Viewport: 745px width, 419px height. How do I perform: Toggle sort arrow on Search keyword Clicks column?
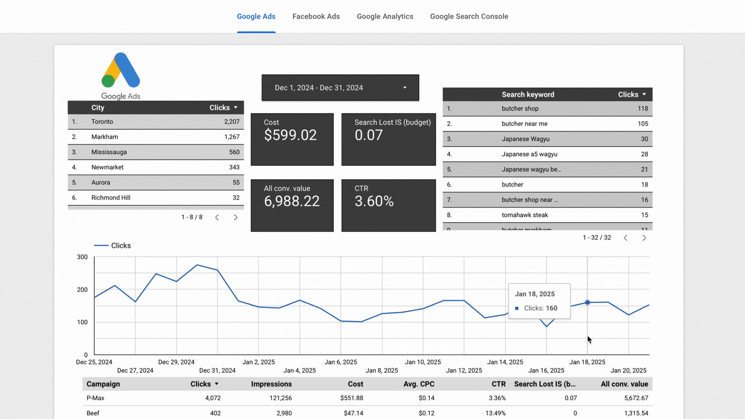coord(644,94)
